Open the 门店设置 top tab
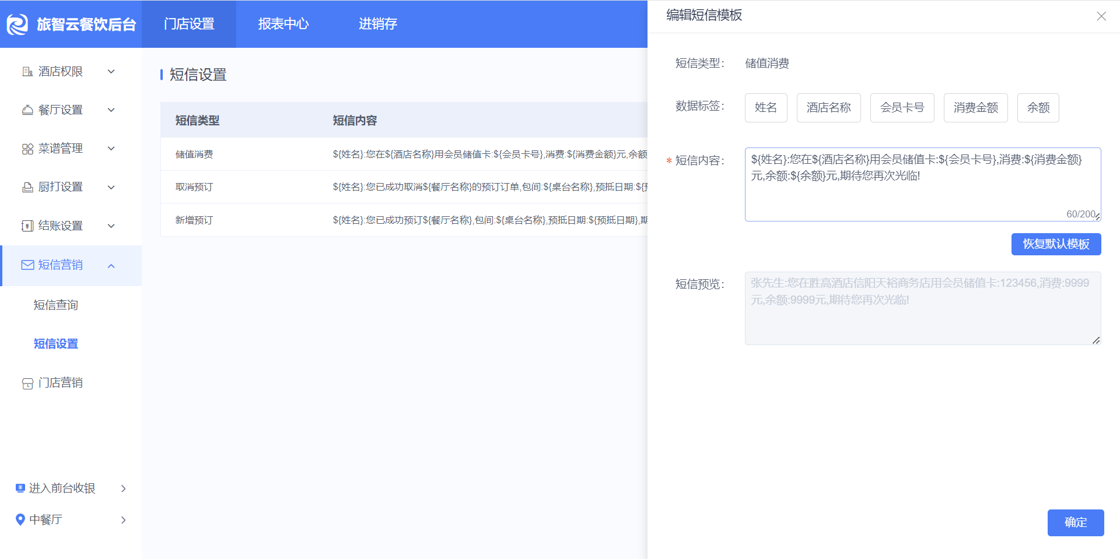This screenshot has height=559, width=1120. [189, 24]
